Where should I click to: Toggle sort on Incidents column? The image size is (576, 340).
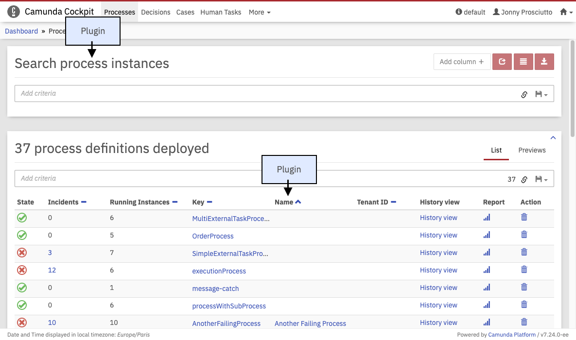pyautogui.click(x=84, y=202)
